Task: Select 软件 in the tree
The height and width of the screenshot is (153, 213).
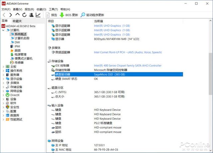Action: 11,103
